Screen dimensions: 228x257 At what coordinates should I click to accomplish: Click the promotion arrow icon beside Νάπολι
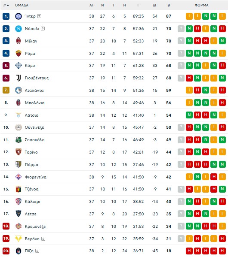pos(43,28)
